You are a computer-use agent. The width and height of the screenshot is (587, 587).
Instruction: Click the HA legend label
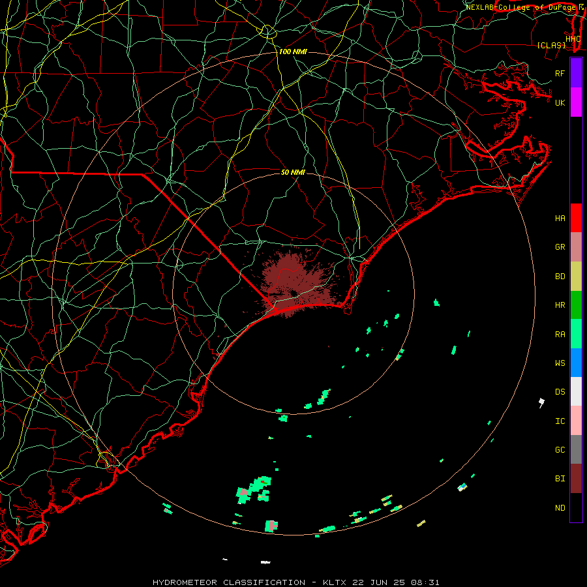560,218
